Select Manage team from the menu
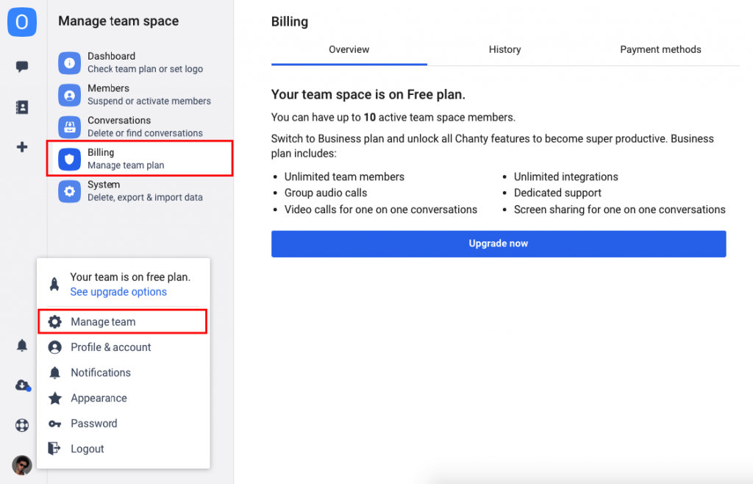Viewport: 753px width, 484px height. [x=104, y=321]
